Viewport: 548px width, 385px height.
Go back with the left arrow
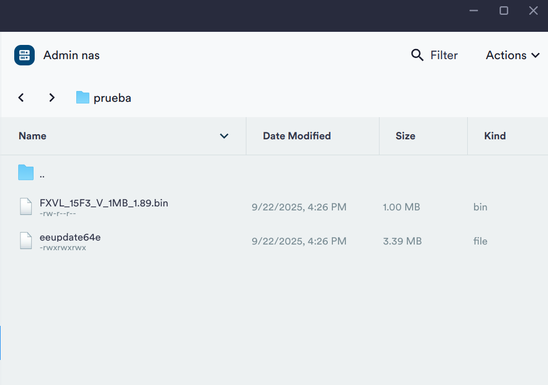point(21,98)
